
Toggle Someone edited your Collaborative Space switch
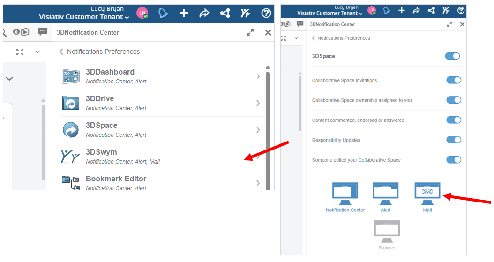pyautogui.click(x=454, y=159)
